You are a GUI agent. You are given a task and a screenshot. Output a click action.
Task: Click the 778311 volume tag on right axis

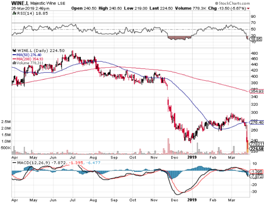(x=256, y=144)
